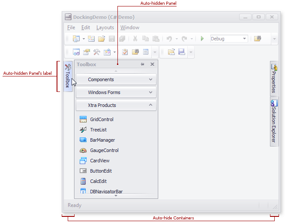The height and width of the screenshot is (222, 285).
Task: Select the auto-hidden Toolbox tab
Action: click(x=68, y=76)
